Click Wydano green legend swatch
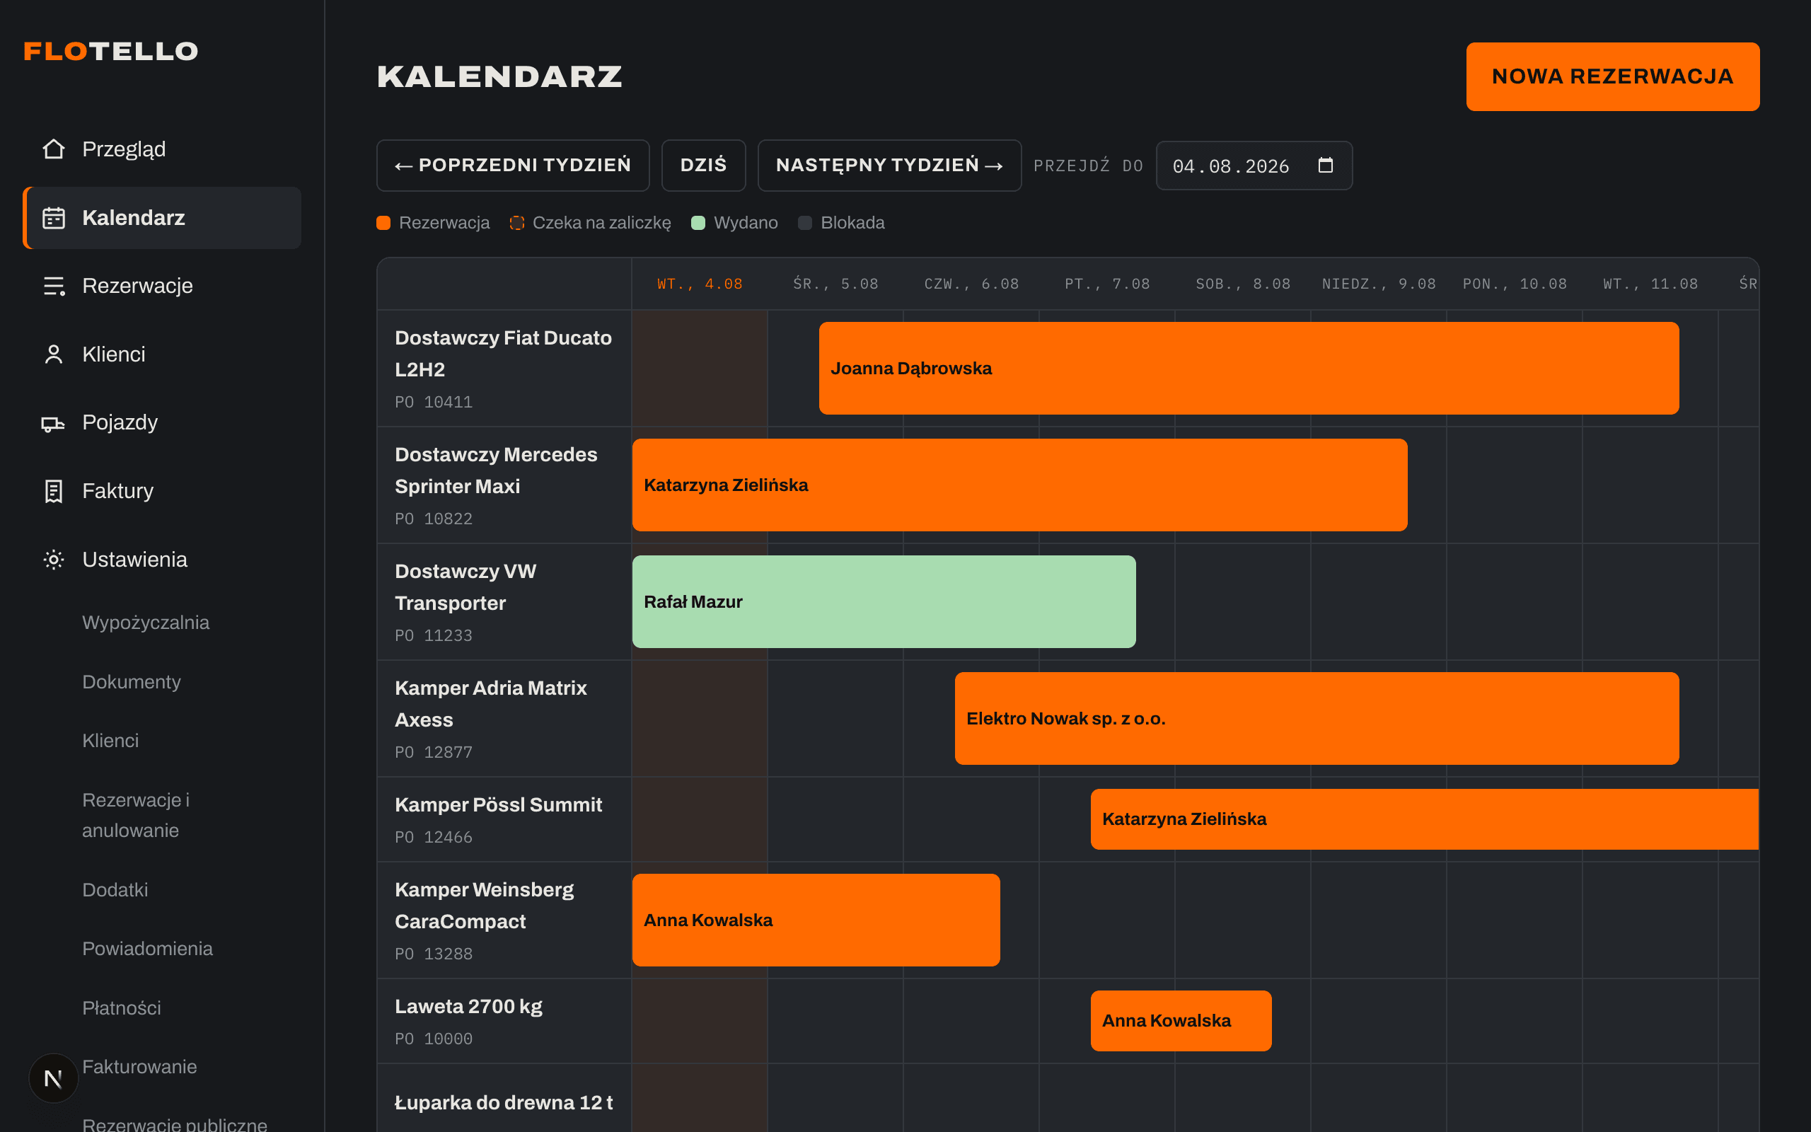Viewport: 1811px width, 1132px height. [698, 223]
